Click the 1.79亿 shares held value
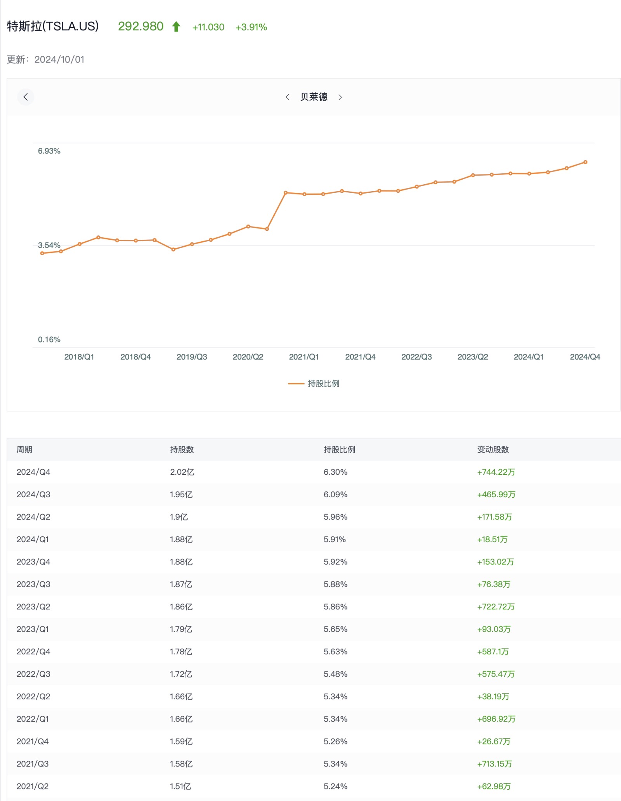 (181, 629)
